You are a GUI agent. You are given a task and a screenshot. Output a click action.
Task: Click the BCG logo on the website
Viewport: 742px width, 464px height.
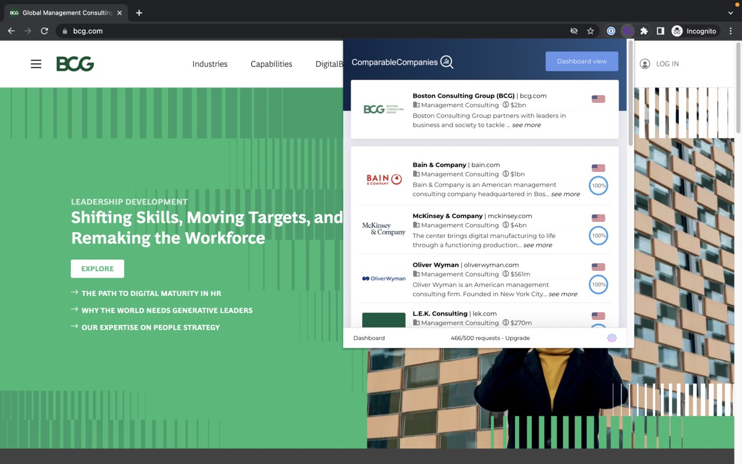pos(75,64)
